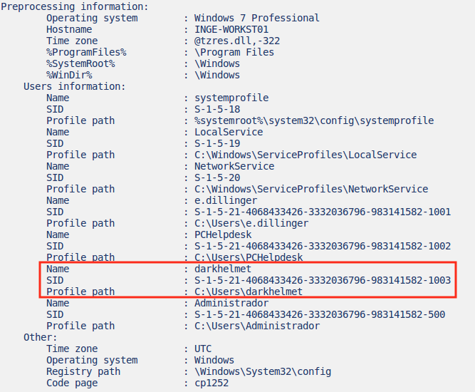Screen dimensions: 475x392
Task: Select the '\Windows\System32\config' registry path
Action: coord(263,371)
